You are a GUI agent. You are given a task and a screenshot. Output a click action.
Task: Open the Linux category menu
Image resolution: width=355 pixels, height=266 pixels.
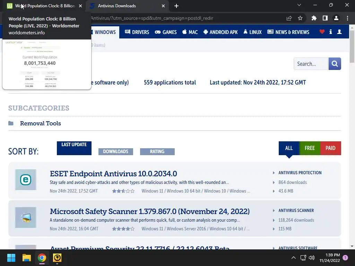(x=253, y=32)
